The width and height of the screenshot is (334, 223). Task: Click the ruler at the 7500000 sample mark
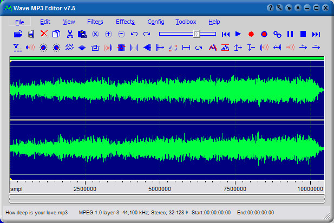(235, 189)
